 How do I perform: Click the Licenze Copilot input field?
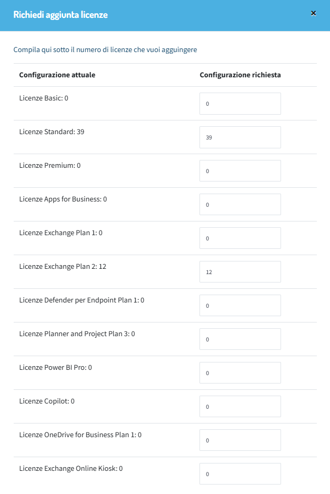point(239,406)
